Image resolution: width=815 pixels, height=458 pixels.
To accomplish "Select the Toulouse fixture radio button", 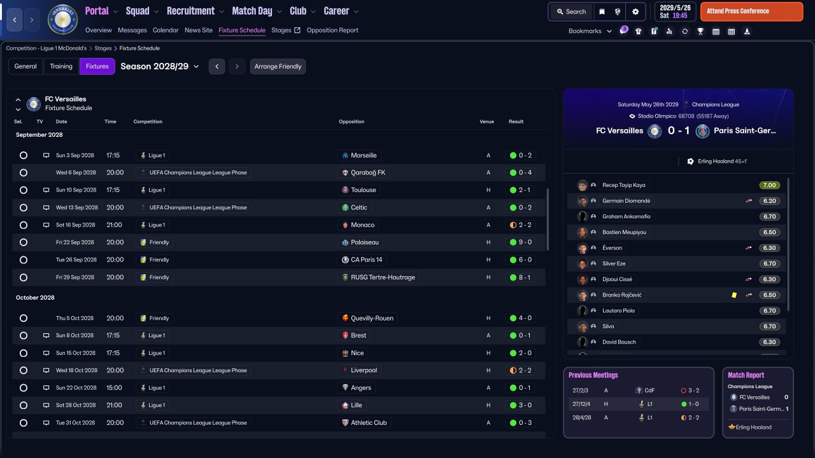I will tap(24, 190).
